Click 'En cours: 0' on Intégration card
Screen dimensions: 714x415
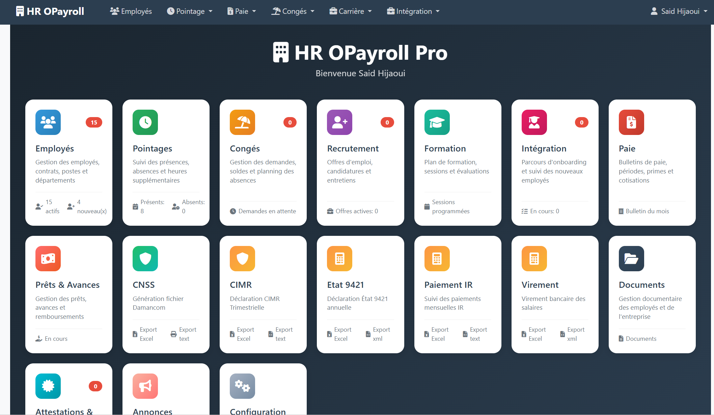(x=540, y=211)
